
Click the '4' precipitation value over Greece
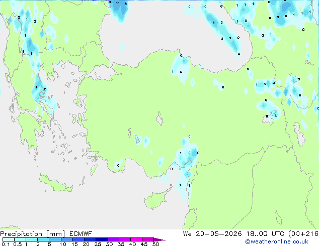pyautogui.click(x=36, y=87)
